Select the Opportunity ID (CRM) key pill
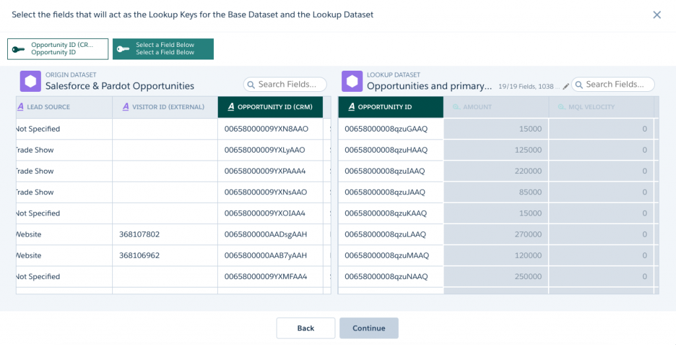 (58, 49)
